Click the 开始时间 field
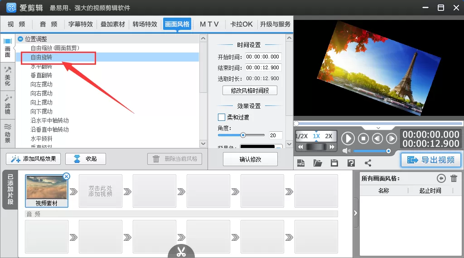Image resolution: width=464 pixels, height=258 pixels. (x=263, y=57)
